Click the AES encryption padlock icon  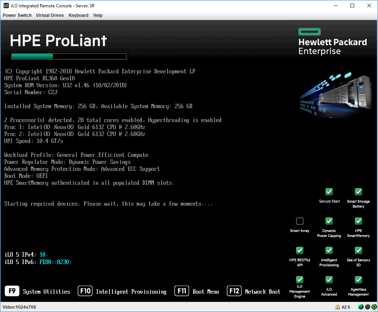click(x=337, y=307)
